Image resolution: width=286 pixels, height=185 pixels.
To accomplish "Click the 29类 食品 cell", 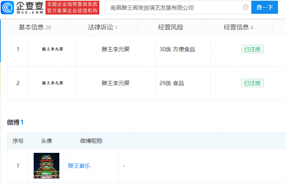I will pos(171,83).
